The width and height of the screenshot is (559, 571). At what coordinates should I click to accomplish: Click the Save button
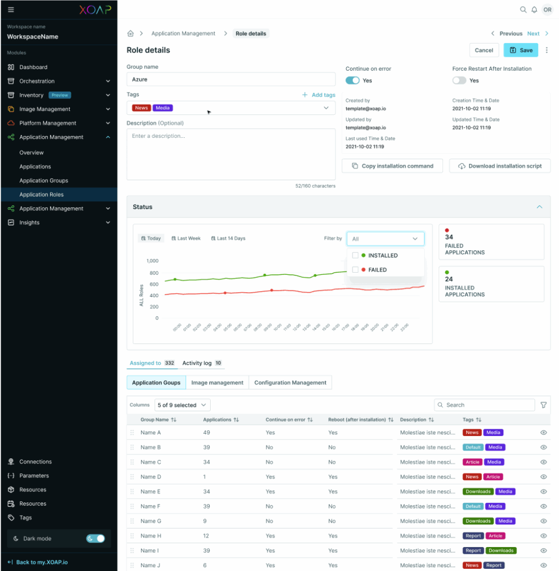coord(521,50)
